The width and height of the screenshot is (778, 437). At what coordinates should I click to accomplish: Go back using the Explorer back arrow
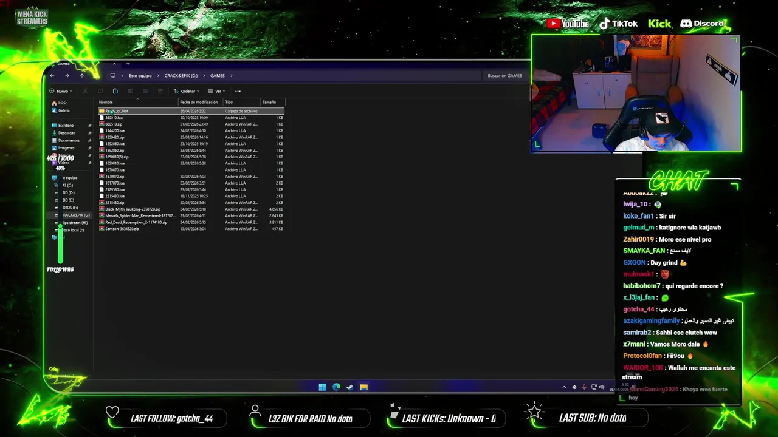[52, 76]
